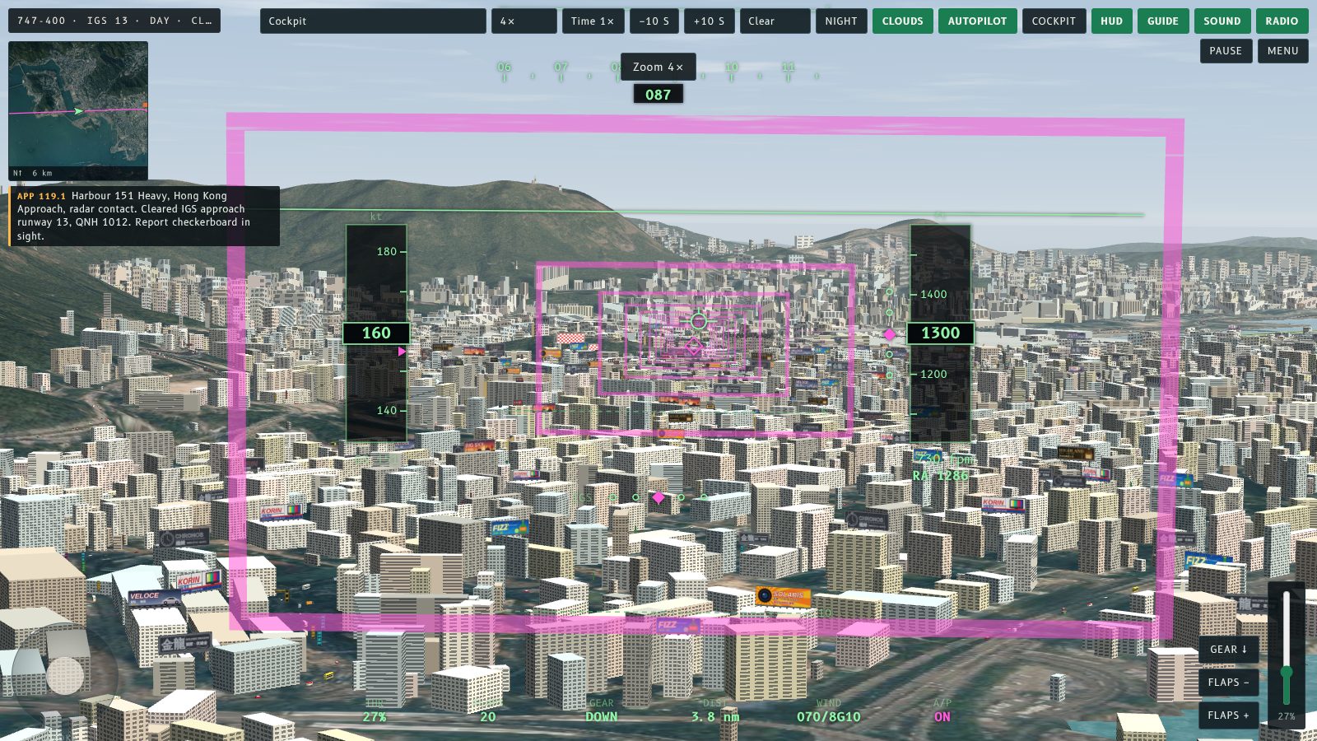Click the 087 heading readout
This screenshot has width=1317, height=741.
658,94
